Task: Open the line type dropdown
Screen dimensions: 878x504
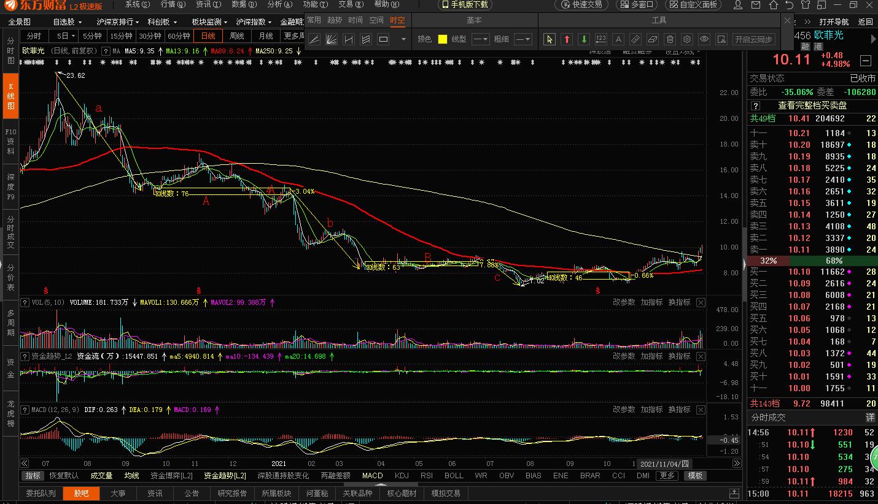Action: (x=480, y=39)
